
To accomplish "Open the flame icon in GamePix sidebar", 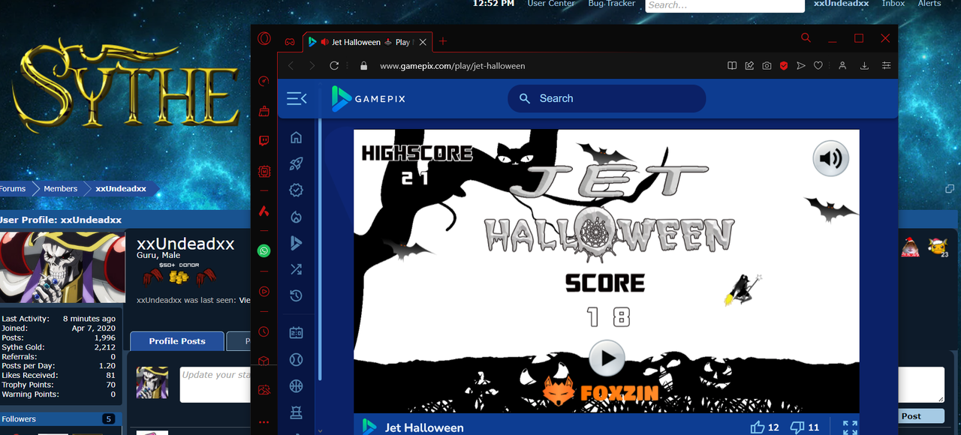I will tap(297, 217).
